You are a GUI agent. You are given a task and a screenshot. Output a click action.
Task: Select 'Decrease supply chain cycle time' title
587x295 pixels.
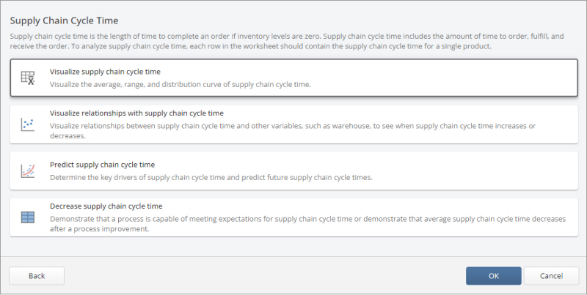coord(106,206)
